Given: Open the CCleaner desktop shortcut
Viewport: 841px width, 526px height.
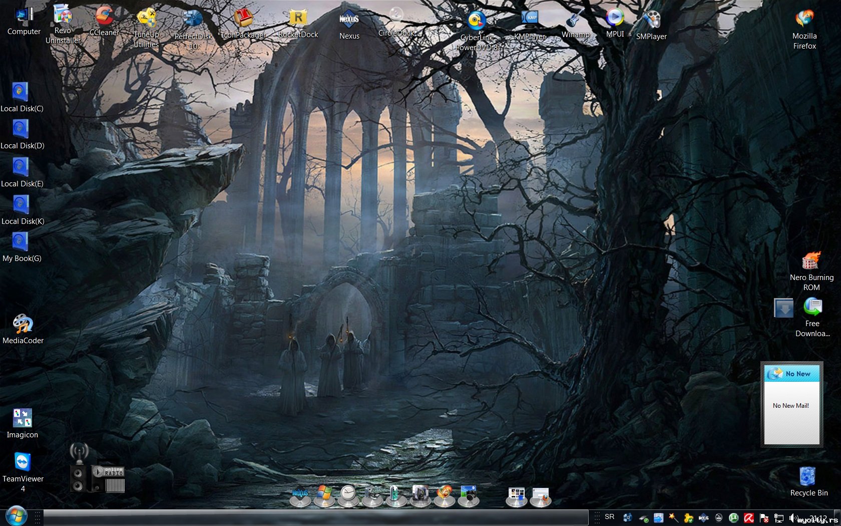Looking at the screenshot, I should [104, 21].
